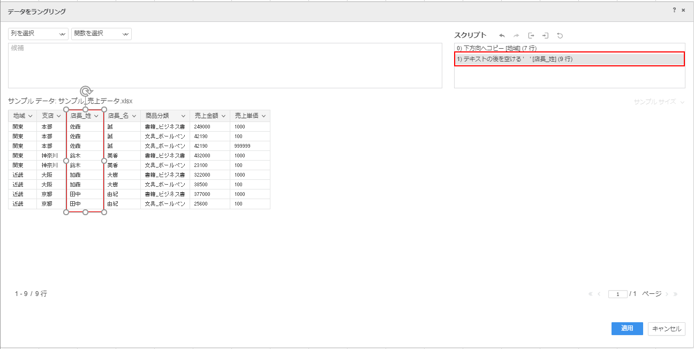This screenshot has height=349, width=694.
Task: Select script step 0 下方向へコピー [地域]
Action: point(569,48)
